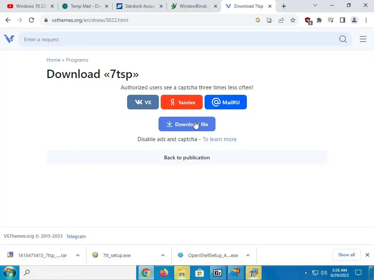Close the Temp Mail tab

[x=107, y=7]
